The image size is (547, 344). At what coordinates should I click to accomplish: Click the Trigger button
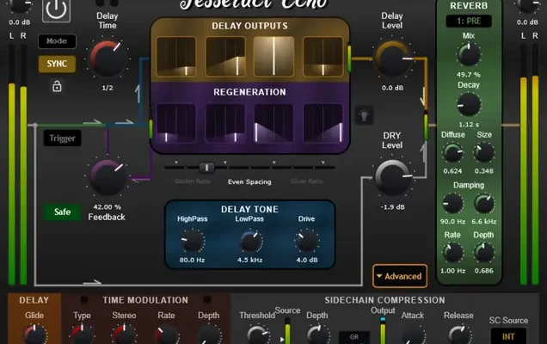pyautogui.click(x=62, y=138)
